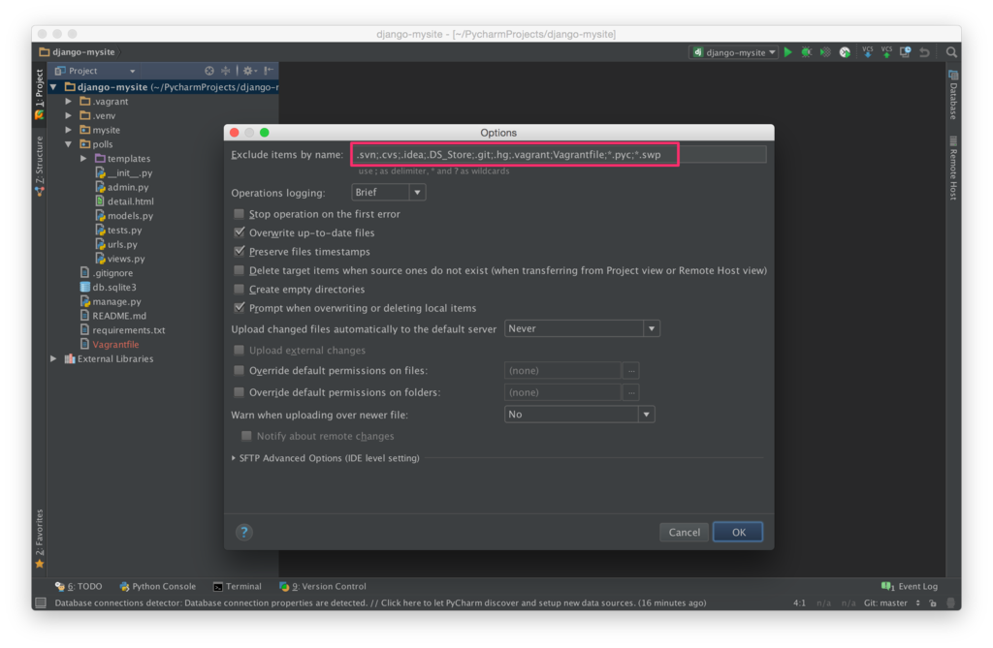Hide the Project panel icon

tap(269, 71)
